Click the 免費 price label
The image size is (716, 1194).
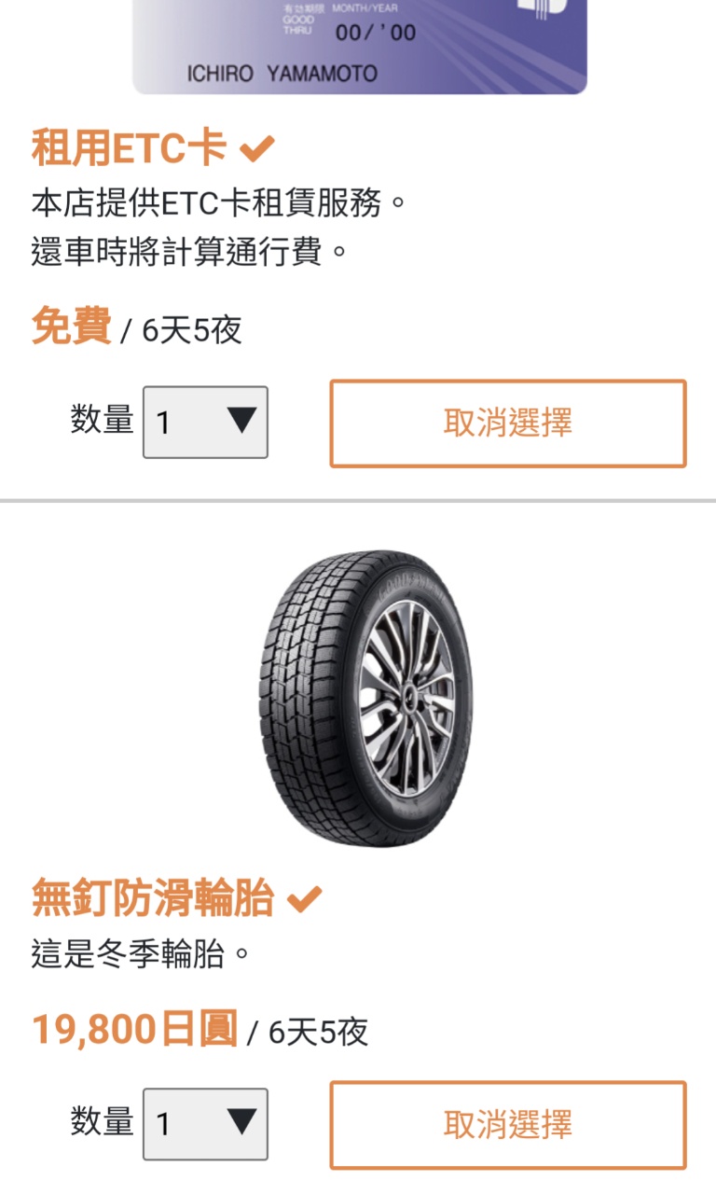click(72, 327)
